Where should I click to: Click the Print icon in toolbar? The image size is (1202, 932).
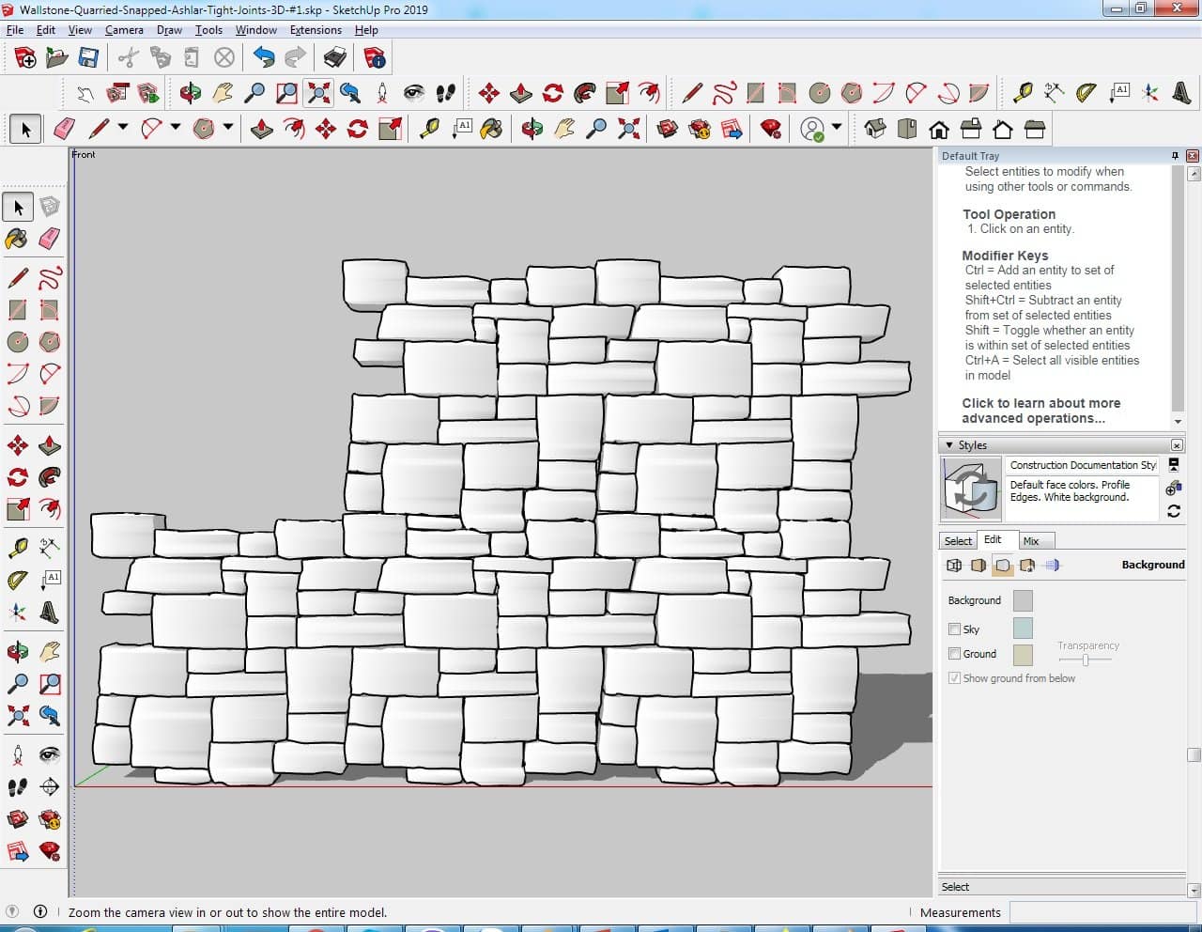(x=335, y=58)
